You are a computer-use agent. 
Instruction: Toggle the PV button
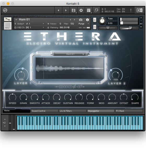(x=141, y=27)
